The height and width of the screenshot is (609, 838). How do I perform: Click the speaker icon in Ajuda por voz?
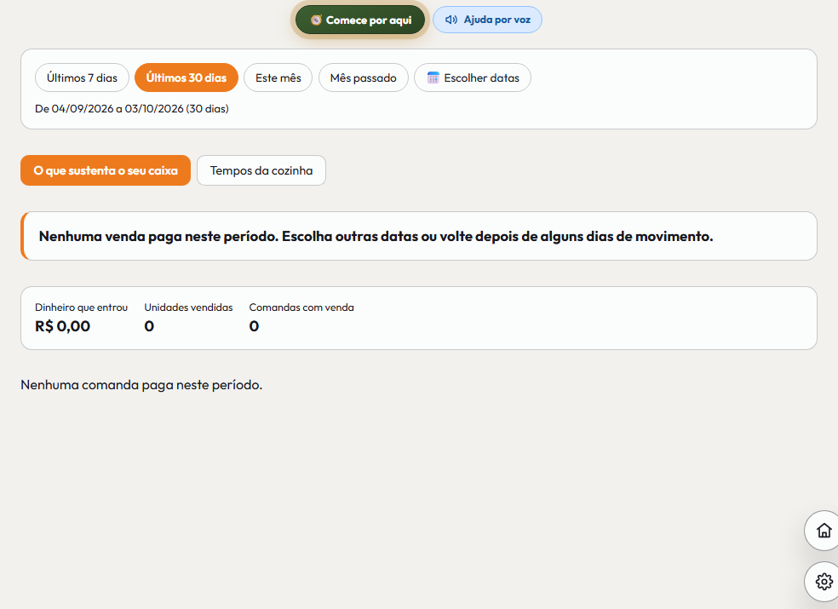pos(451,20)
